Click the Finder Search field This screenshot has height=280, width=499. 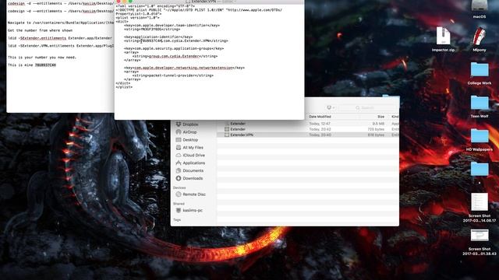click(369, 107)
